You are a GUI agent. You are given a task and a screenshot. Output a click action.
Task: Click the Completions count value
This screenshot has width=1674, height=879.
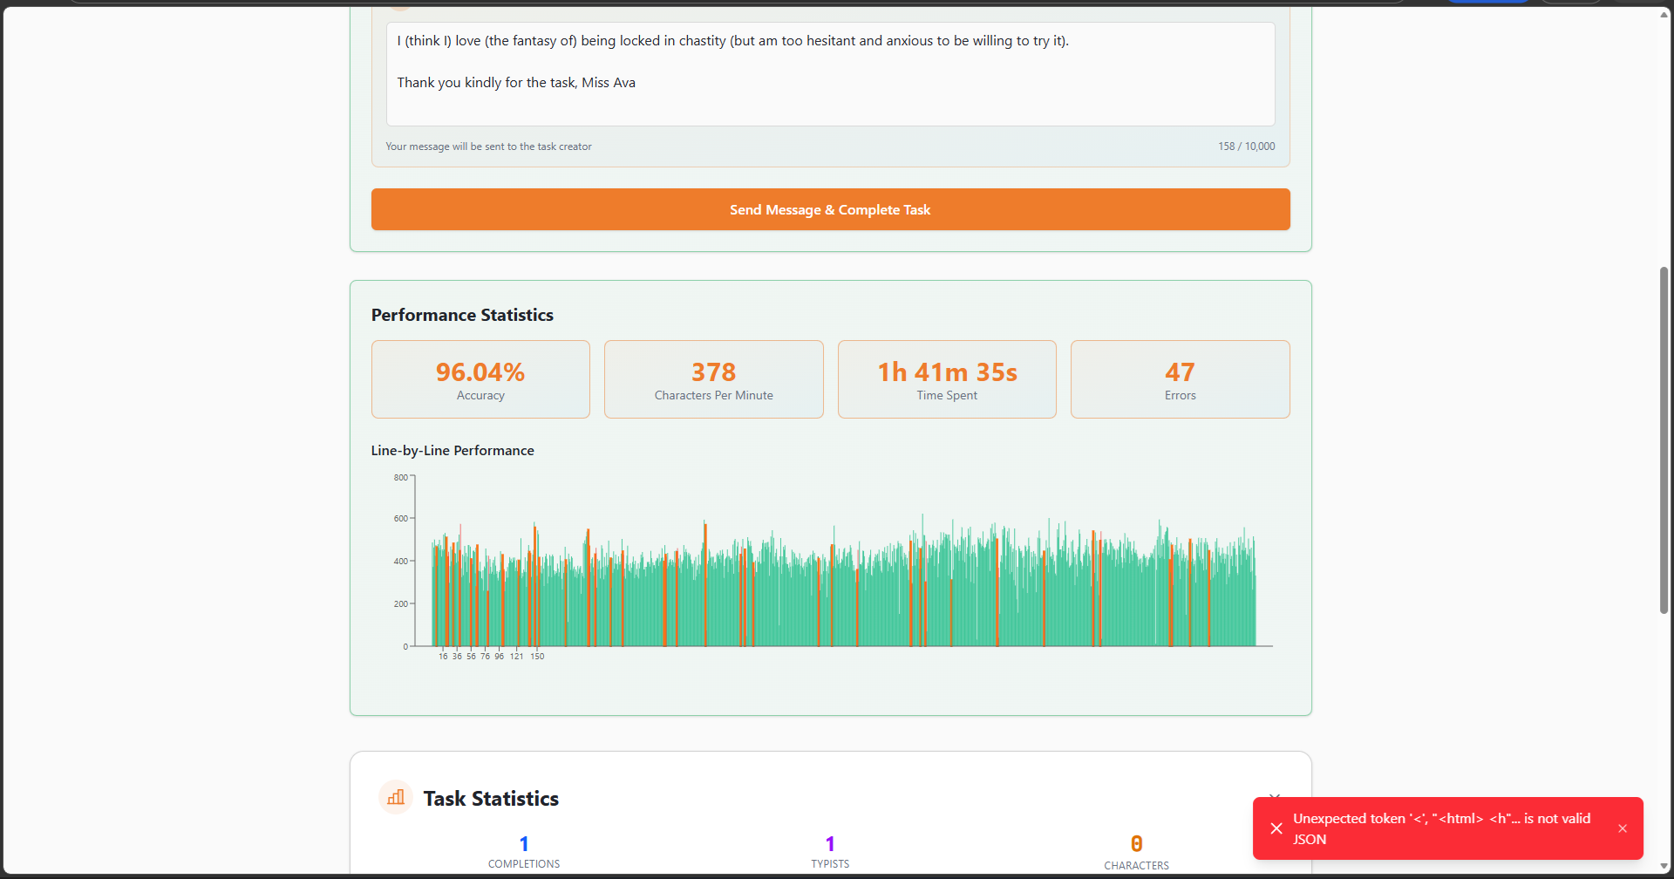pos(524,843)
